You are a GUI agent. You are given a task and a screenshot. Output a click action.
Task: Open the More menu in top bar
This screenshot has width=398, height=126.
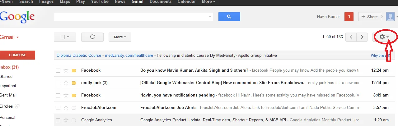click(208, 2)
